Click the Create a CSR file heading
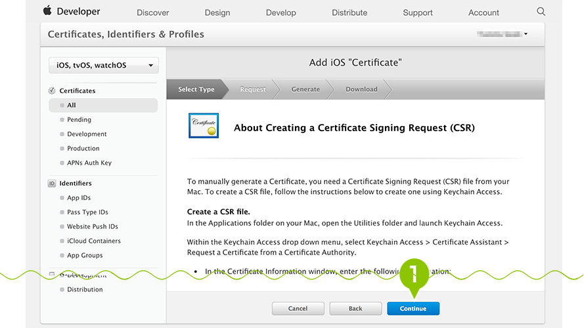The image size is (584, 328). click(218, 212)
